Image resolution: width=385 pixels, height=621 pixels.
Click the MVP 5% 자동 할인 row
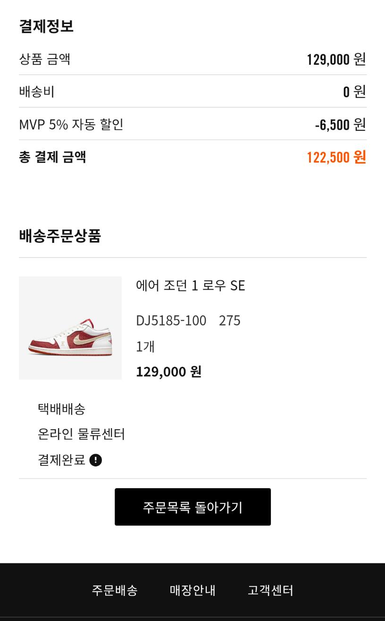[x=192, y=124]
